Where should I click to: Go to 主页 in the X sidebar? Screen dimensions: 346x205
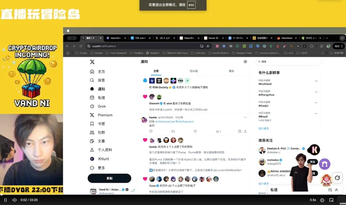point(97,72)
